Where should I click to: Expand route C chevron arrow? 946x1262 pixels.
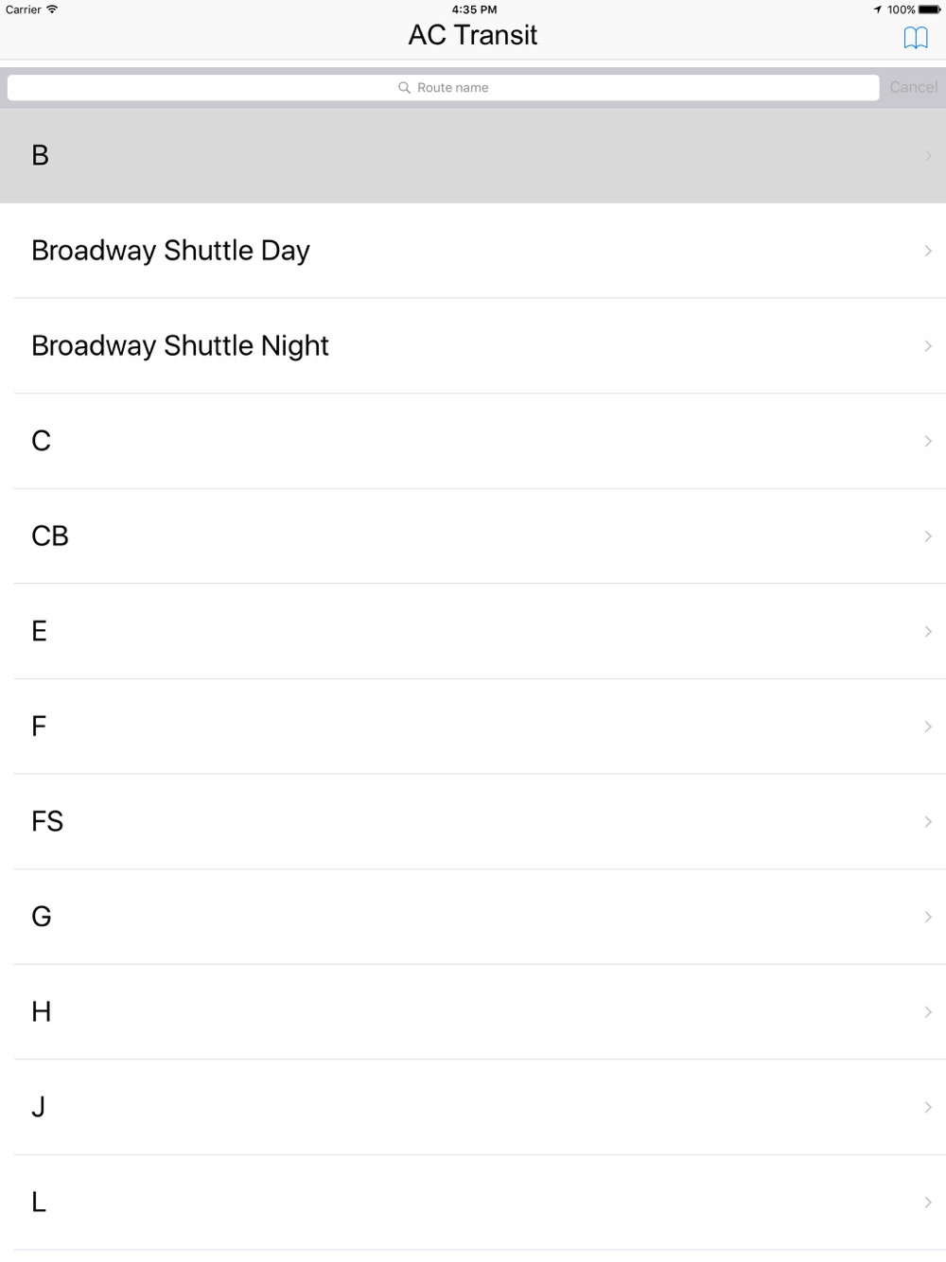928,441
